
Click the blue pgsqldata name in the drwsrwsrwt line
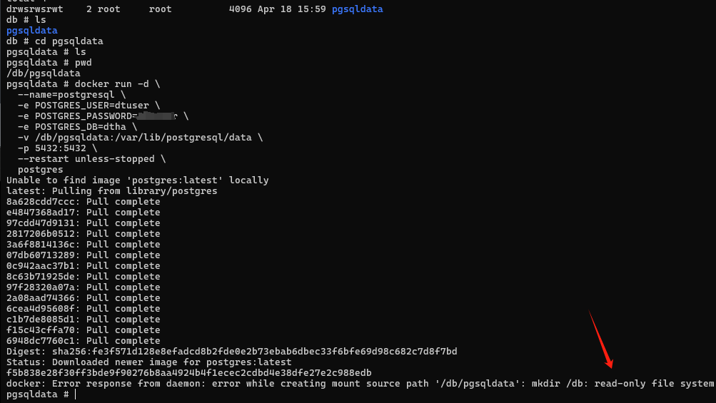pos(357,9)
